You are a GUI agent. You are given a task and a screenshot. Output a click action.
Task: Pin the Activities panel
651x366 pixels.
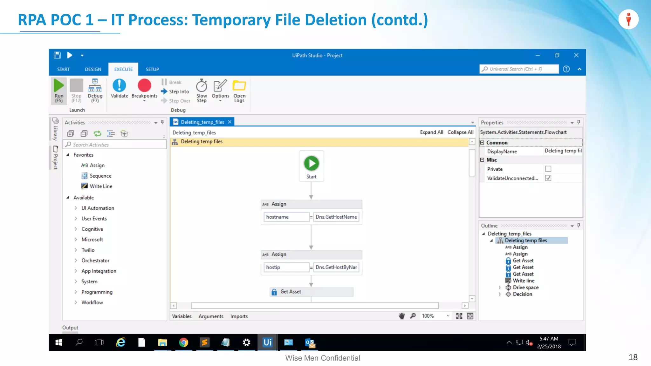pyautogui.click(x=162, y=122)
